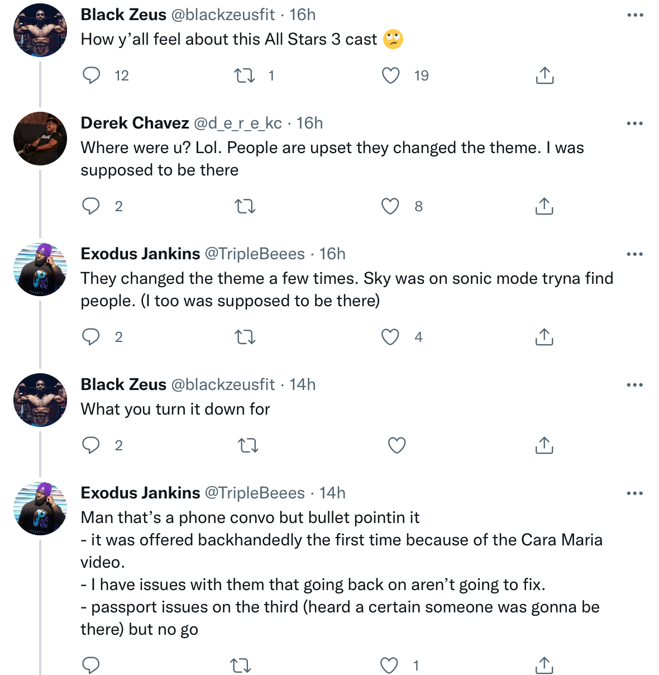The height and width of the screenshot is (675, 659).
Task: Open more options on Black Zeus's first tweet
Action: click(635, 15)
